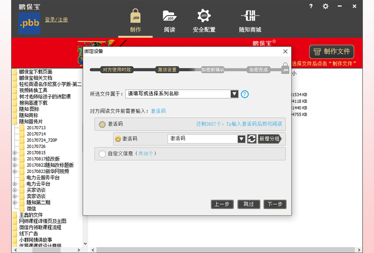Click the 激活设置 wizard step
This screenshot has width=374, height=253.
[x=167, y=70]
